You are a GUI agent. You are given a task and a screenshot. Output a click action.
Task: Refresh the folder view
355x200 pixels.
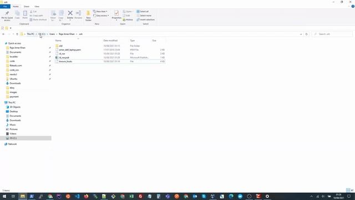point(307,34)
